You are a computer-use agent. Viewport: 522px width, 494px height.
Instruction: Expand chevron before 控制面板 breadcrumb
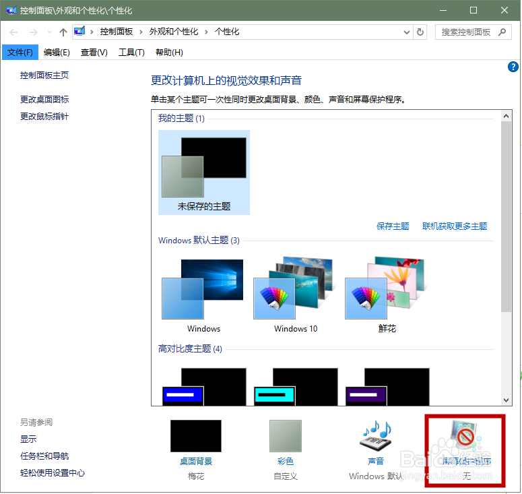[92, 32]
